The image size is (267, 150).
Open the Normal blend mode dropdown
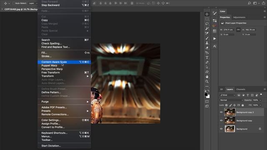pyautogui.click(x=232, y=100)
